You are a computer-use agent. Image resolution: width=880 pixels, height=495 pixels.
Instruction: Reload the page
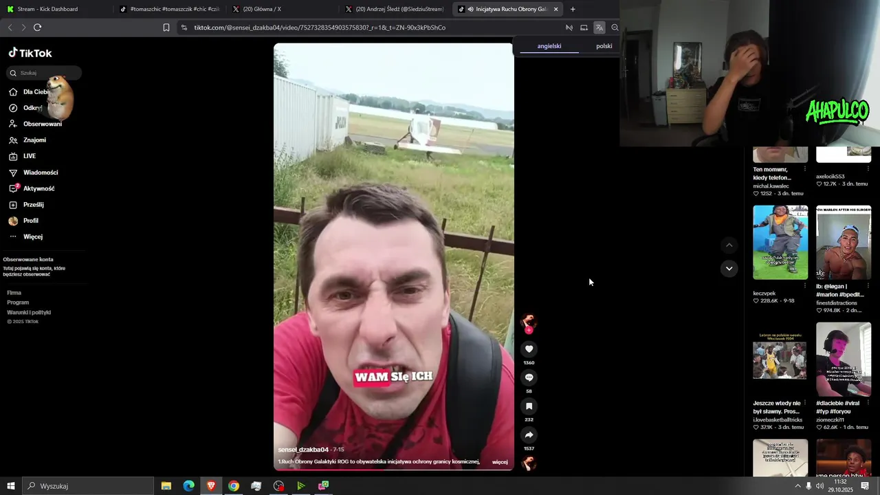coord(37,27)
